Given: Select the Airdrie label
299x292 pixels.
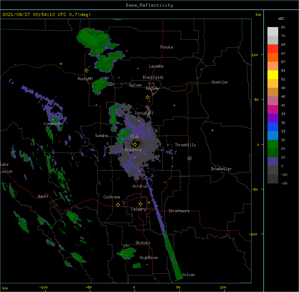Looking at the screenshot, I should [140, 186].
